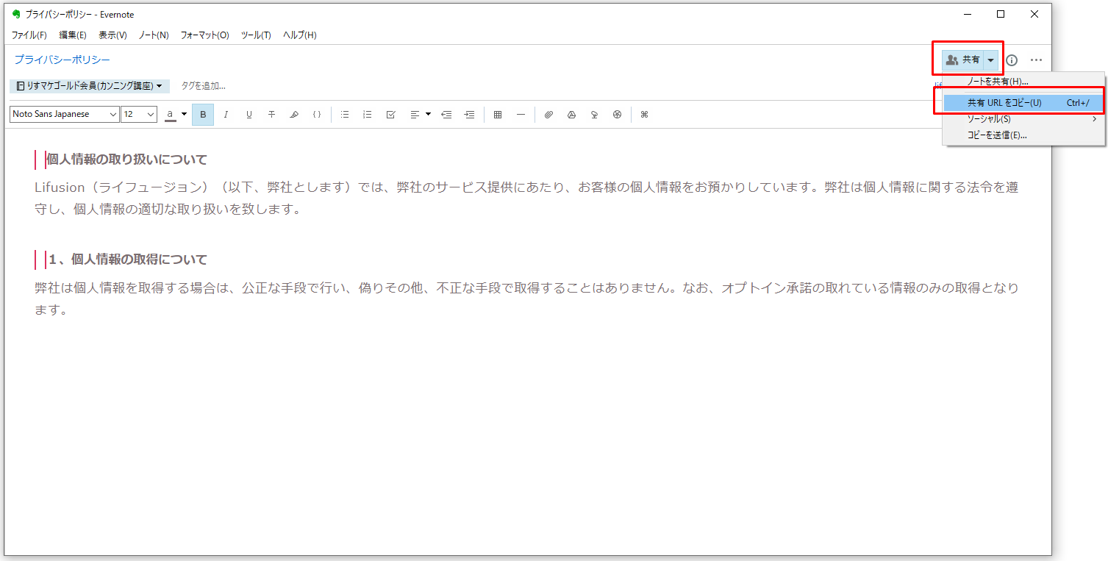Insert a checkbox to-do item

pyautogui.click(x=391, y=115)
